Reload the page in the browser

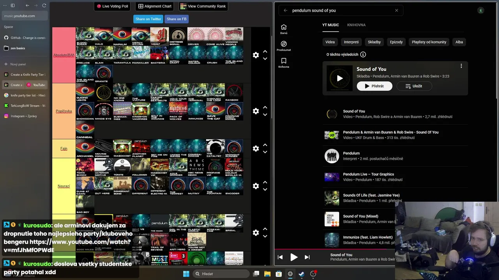click(44, 5)
